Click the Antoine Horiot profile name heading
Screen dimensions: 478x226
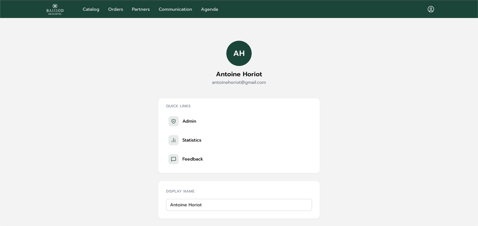(x=239, y=74)
